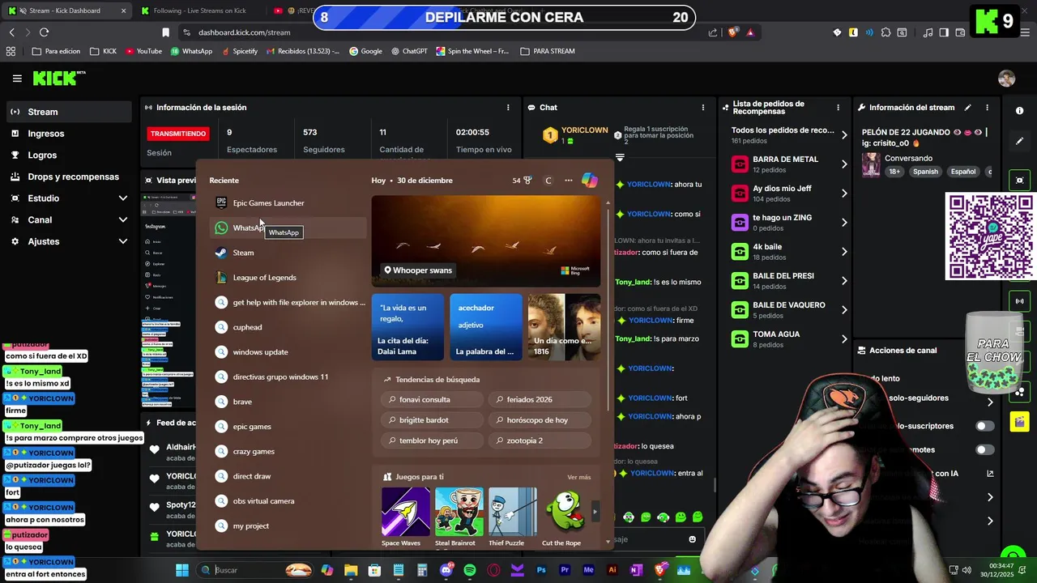Search trending 'feriados 2026'
This screenshot has height=583, width=1037.
(539, 400)
